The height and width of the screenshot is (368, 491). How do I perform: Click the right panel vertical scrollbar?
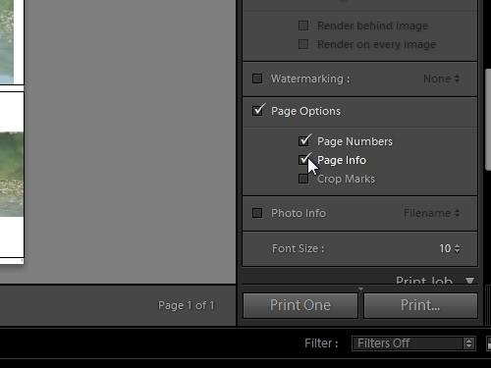[488, 120]
